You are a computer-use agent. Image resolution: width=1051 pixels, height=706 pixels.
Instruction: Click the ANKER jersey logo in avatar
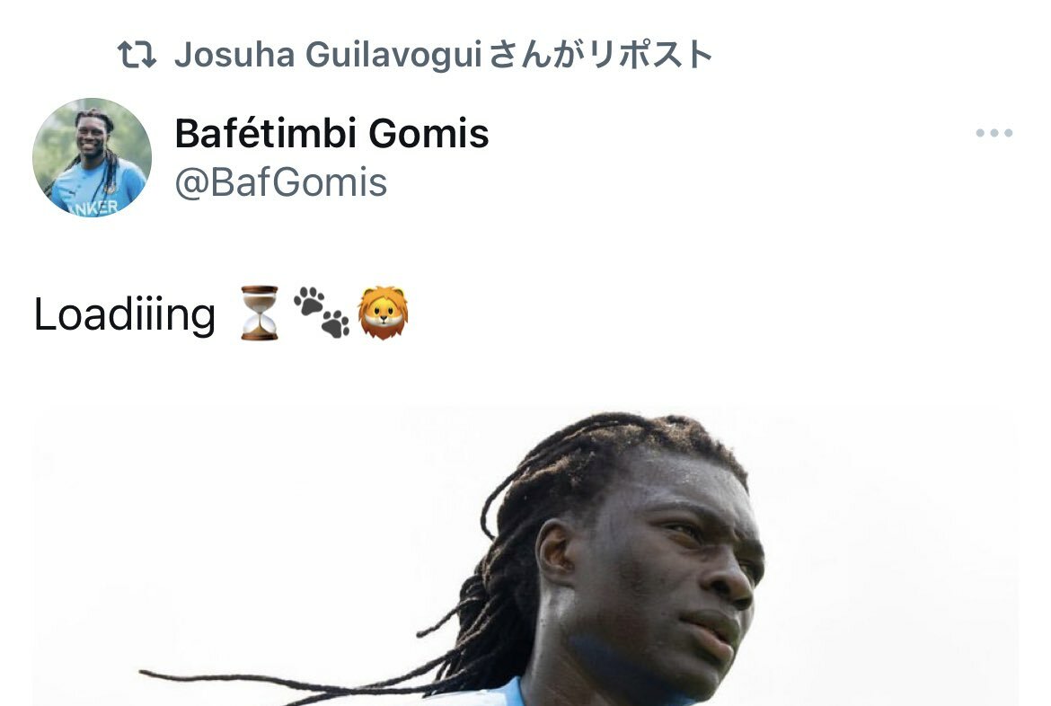[93, 207]
